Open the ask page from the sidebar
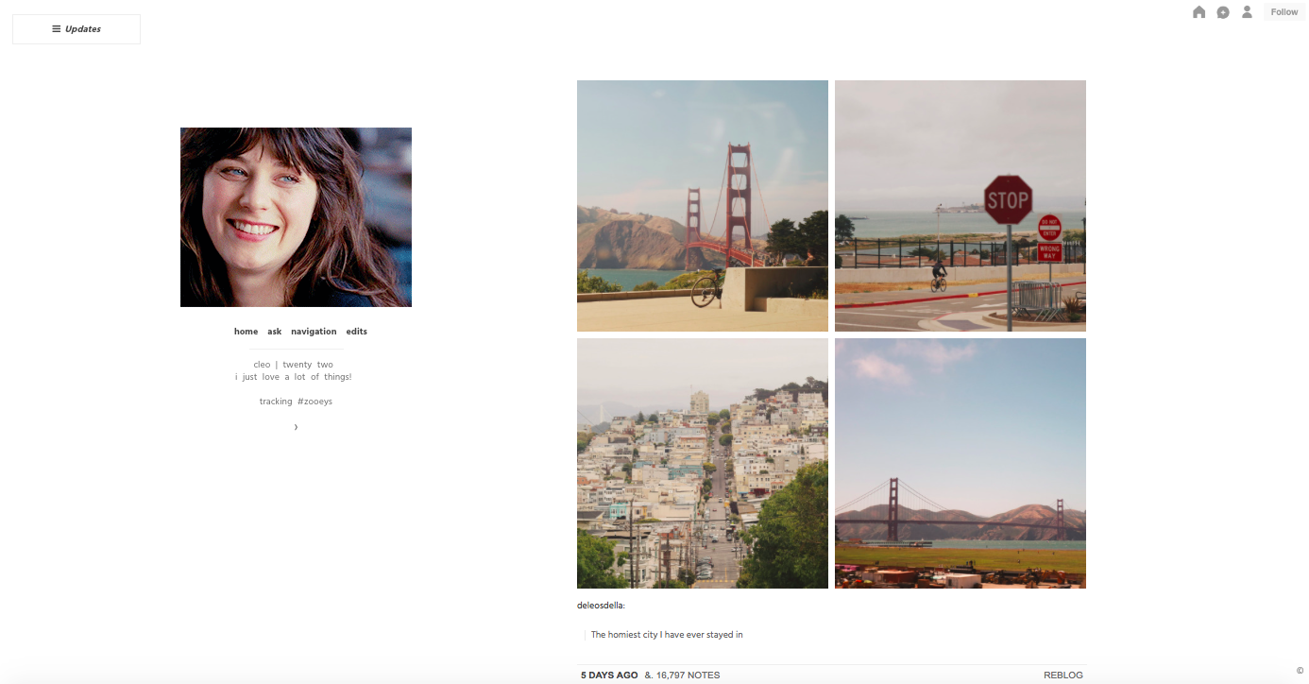 click(x=274, y=332)
